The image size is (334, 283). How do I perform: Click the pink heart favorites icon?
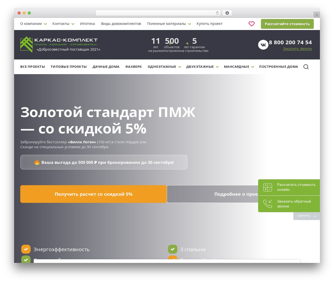click(x=252, y=24)
